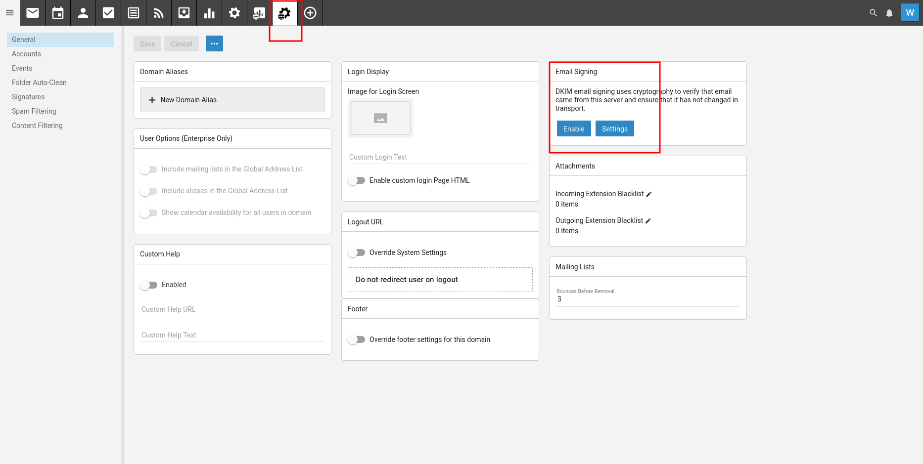Image resolution: width=923 pixels, height=464 pixels.
Task: Click the plus icon to add a service
Action: point(311,12)
